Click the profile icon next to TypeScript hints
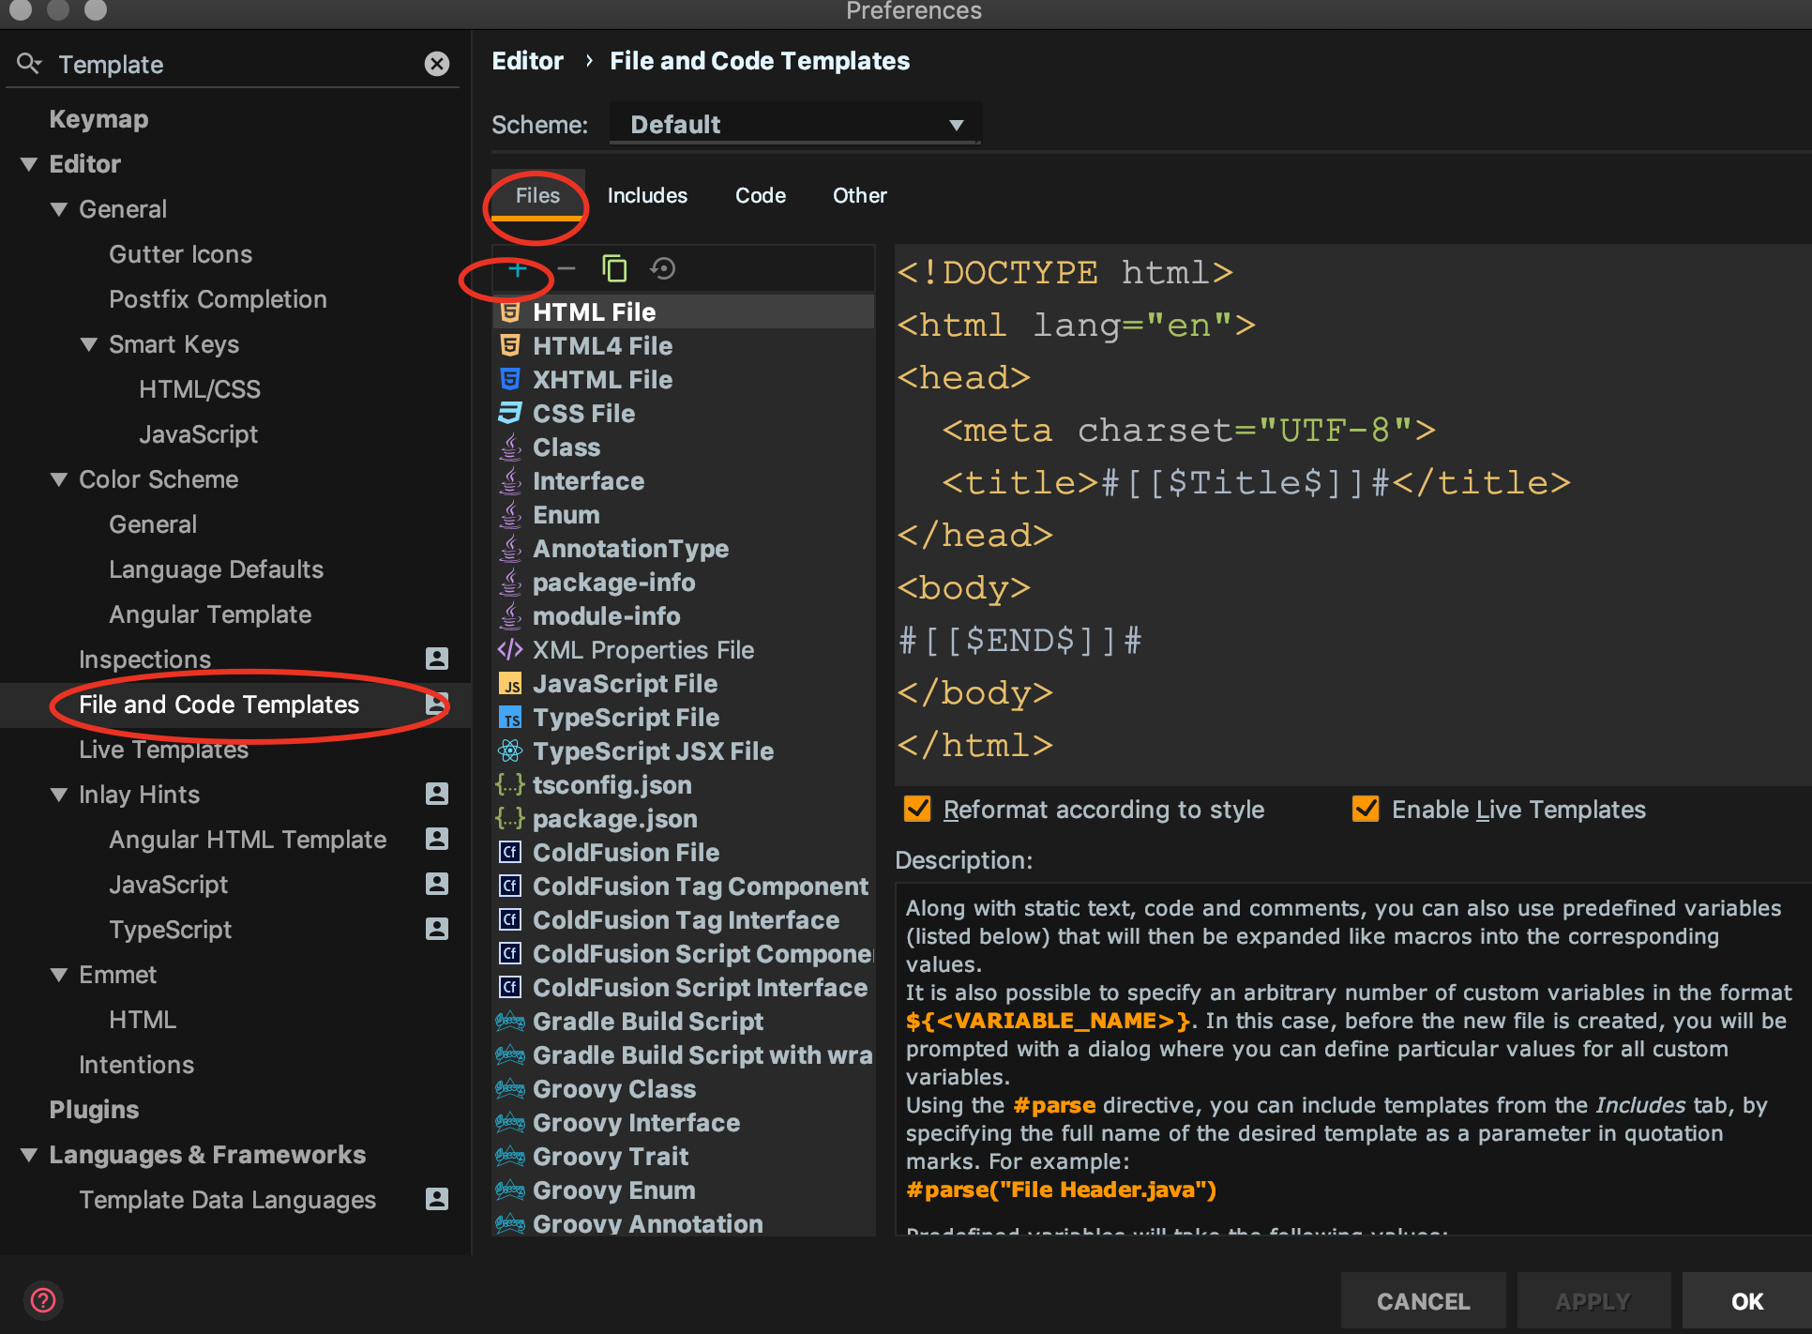The height and width of the screenshot is (1334, 1812). pyautogui.click(x=437, y=929)
